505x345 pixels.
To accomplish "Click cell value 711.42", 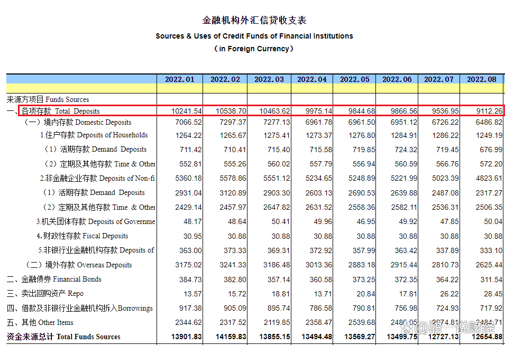I will tap(191, 150).
